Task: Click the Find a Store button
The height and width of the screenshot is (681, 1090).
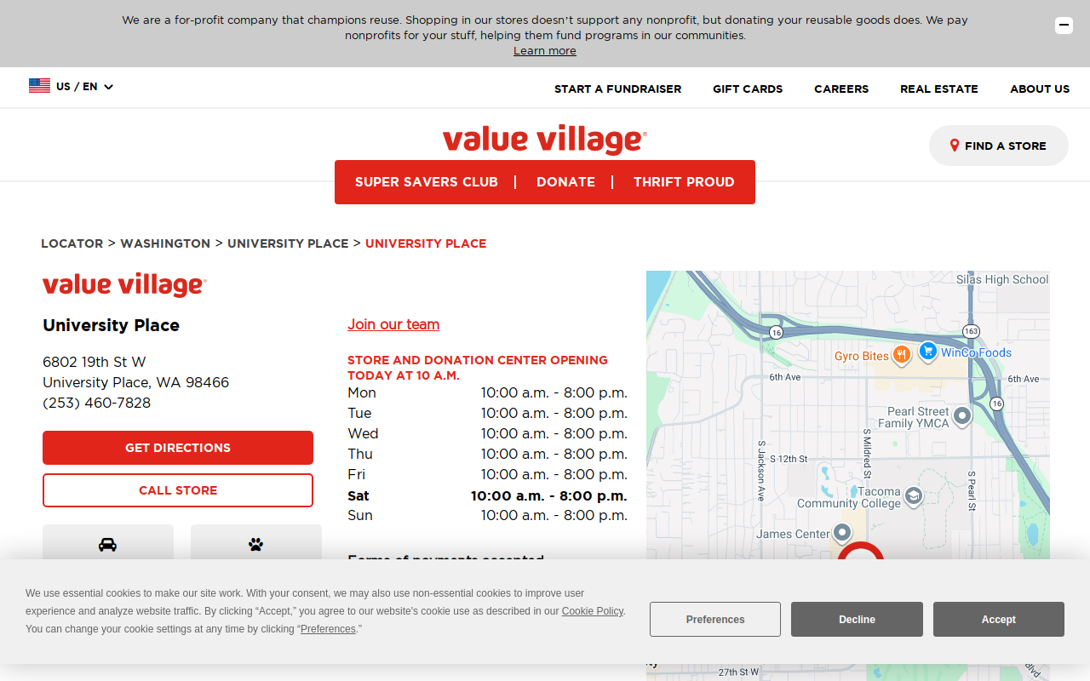Action: click(x=998, y=146)
